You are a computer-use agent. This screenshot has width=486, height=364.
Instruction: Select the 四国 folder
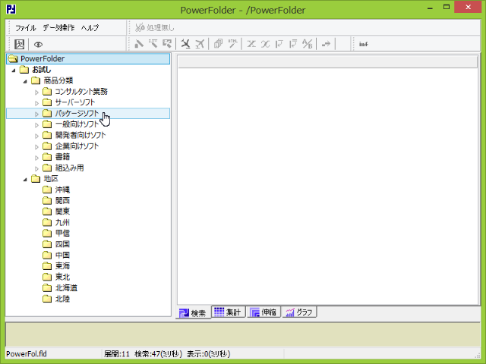click(x=62, y=244)
